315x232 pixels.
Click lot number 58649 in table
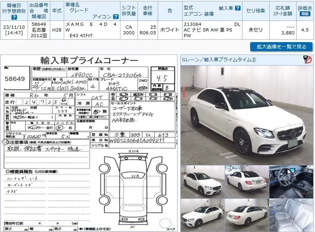(39, 24)
